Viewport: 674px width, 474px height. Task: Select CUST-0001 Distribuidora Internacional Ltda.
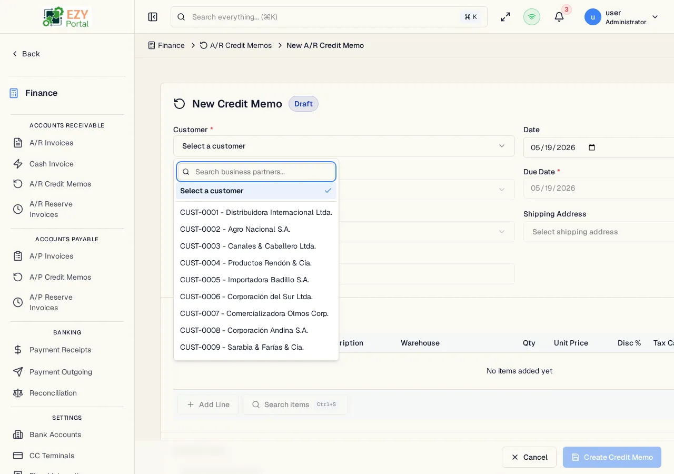tap(256, 212)
